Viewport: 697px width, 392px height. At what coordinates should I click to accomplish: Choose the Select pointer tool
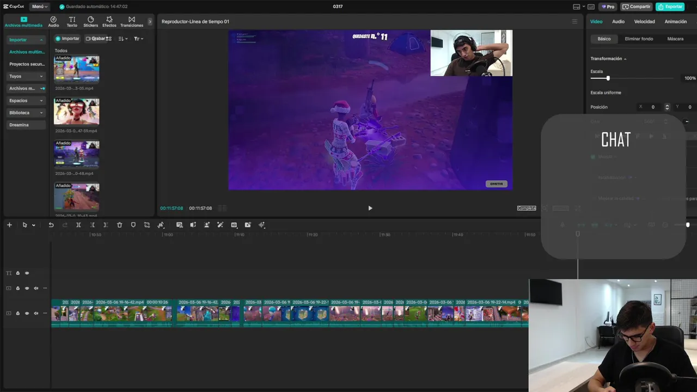(25, 225)
